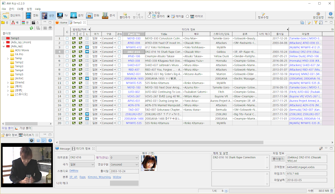Expand the [Adu_Jap_Uncen] folder tree node
Image resolution: width=335 pixels, height=194 pixels.
pyautogui.click(x=4, y=42)
